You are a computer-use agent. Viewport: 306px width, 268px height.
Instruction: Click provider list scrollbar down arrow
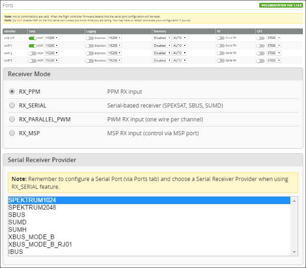294,252
